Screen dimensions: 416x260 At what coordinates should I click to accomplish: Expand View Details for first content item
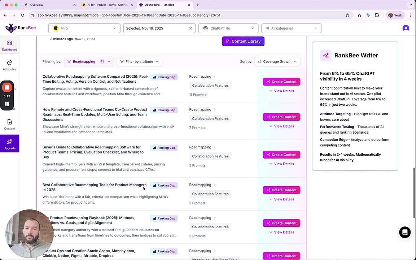[281, 91]
